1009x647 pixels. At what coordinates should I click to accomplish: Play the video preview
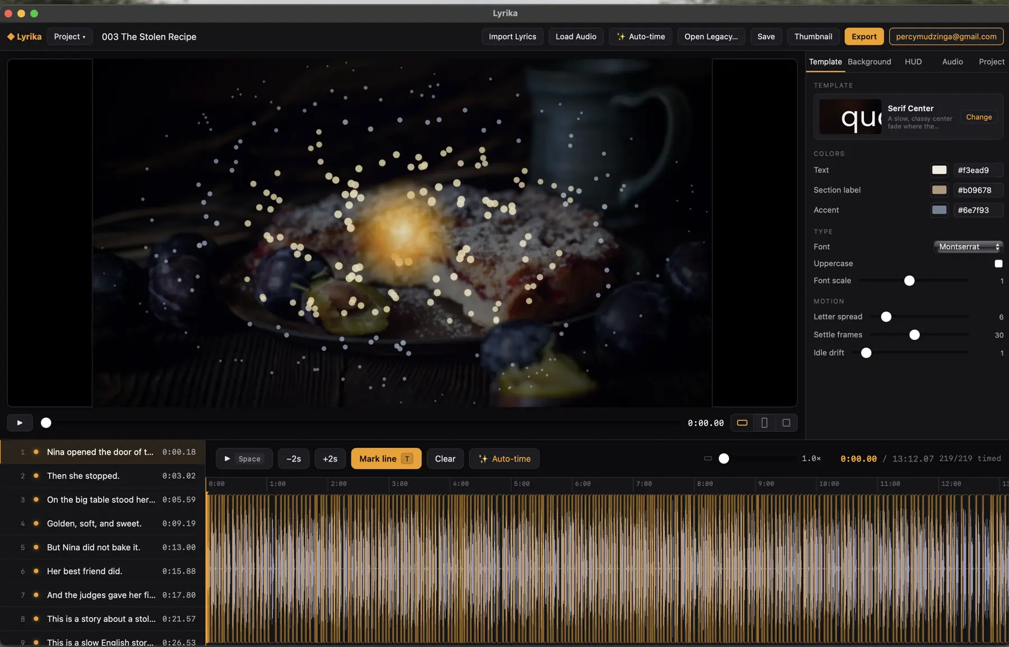coord(20,423)
